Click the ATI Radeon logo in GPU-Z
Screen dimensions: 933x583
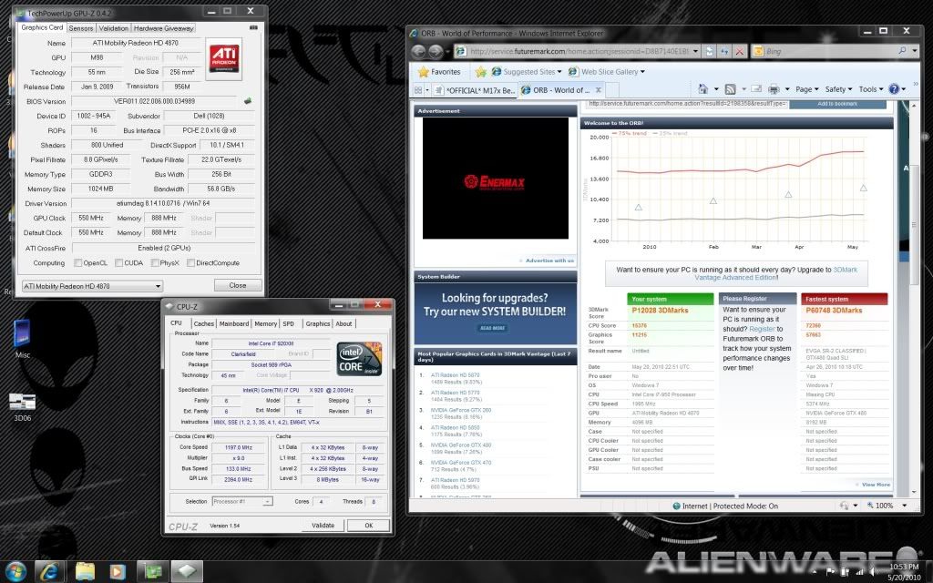(224, 58)
